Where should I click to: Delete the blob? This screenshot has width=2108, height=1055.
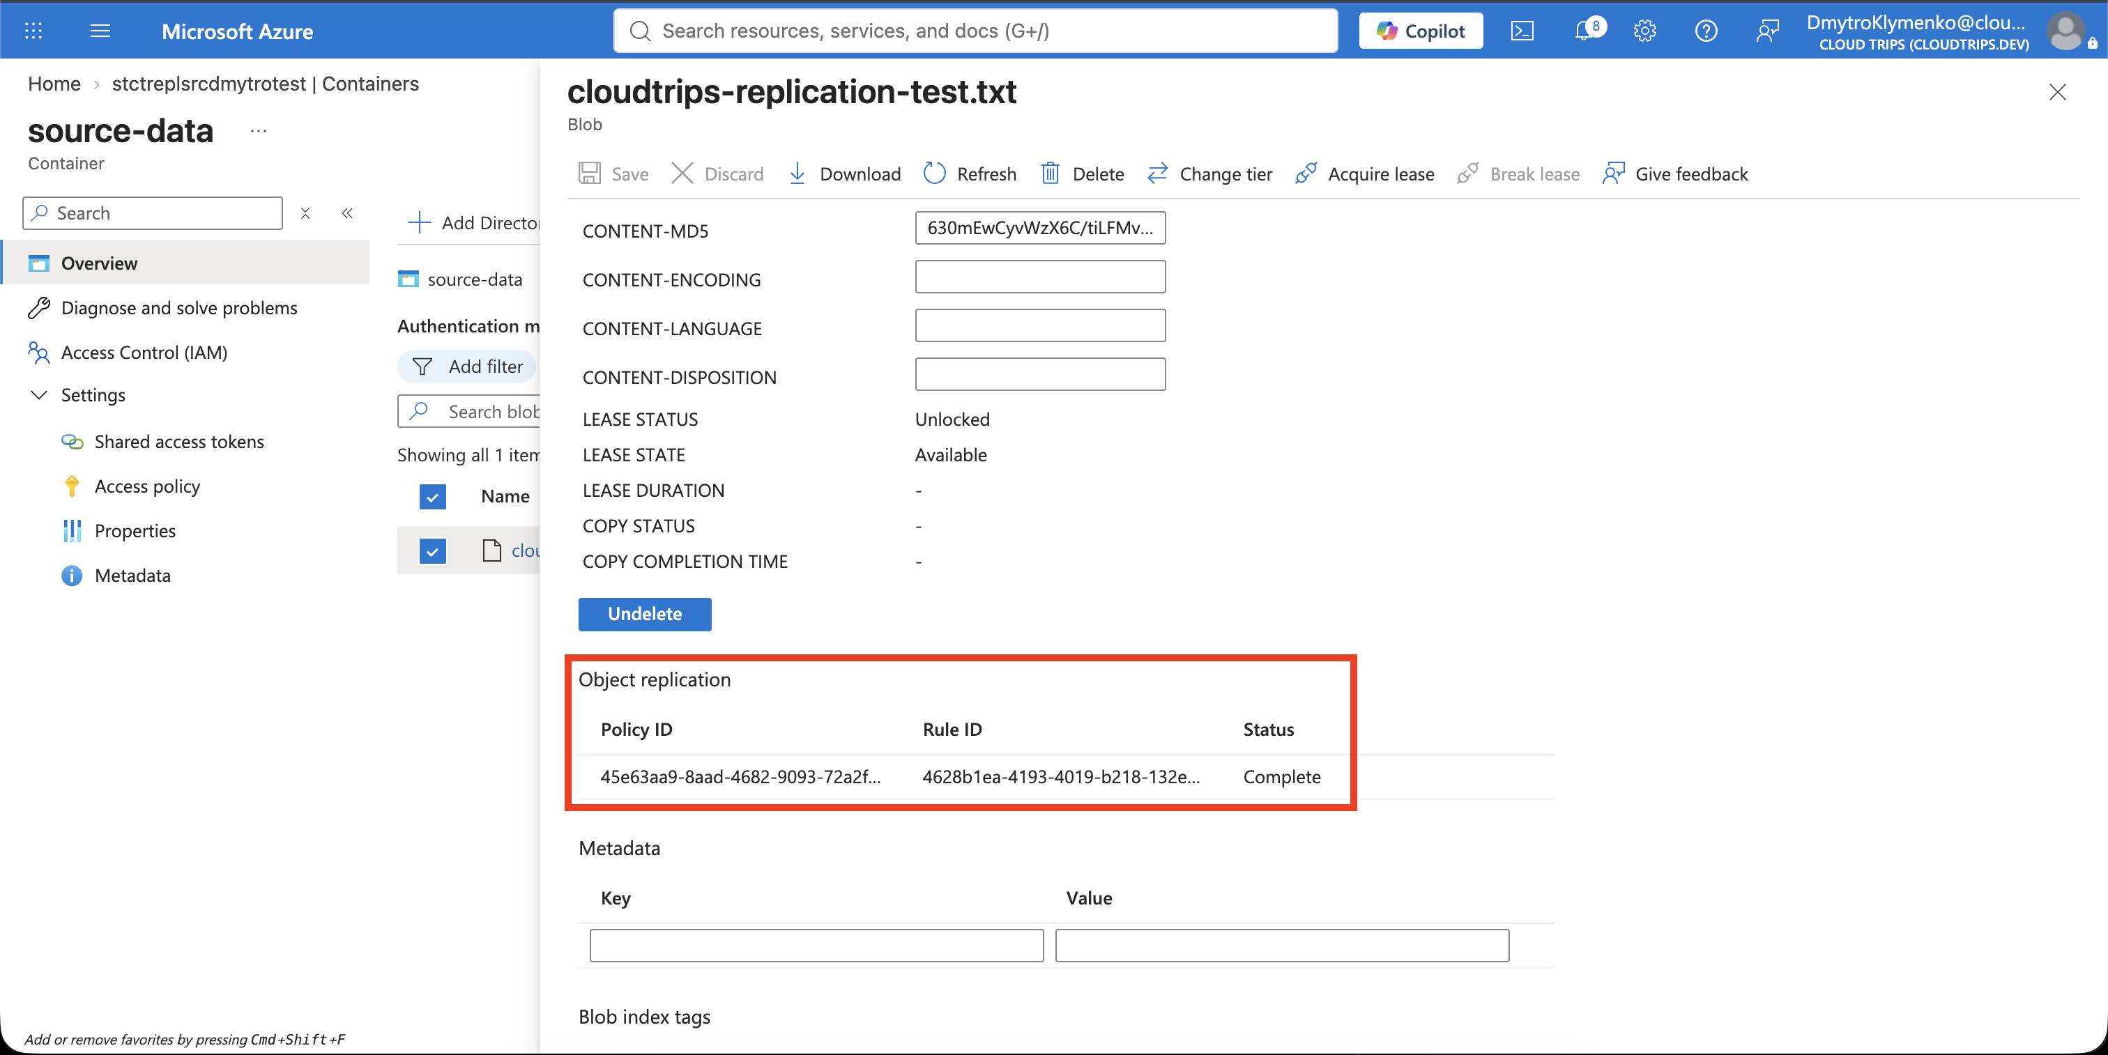1083,174
